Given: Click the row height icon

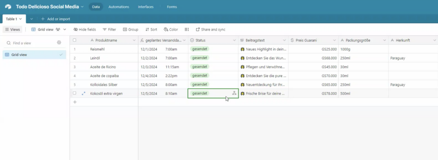Looking at the screenshot, I should [x=187, y=29].
